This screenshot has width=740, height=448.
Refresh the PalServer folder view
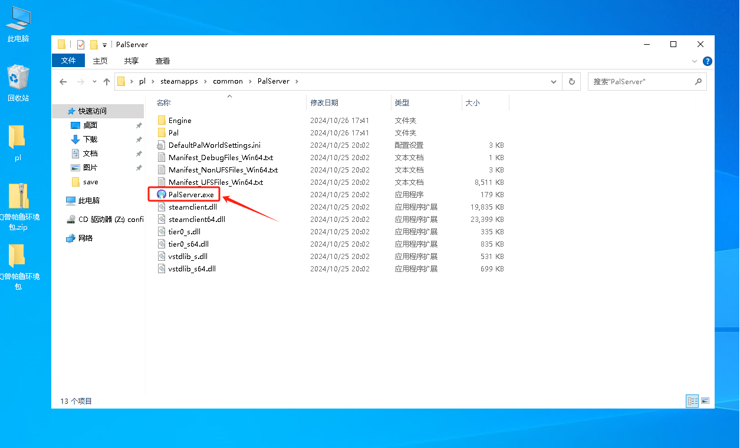point(571,82)
